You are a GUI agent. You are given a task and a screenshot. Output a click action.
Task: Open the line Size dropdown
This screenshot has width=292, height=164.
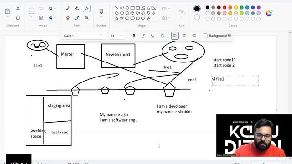(x=182, y=13)
